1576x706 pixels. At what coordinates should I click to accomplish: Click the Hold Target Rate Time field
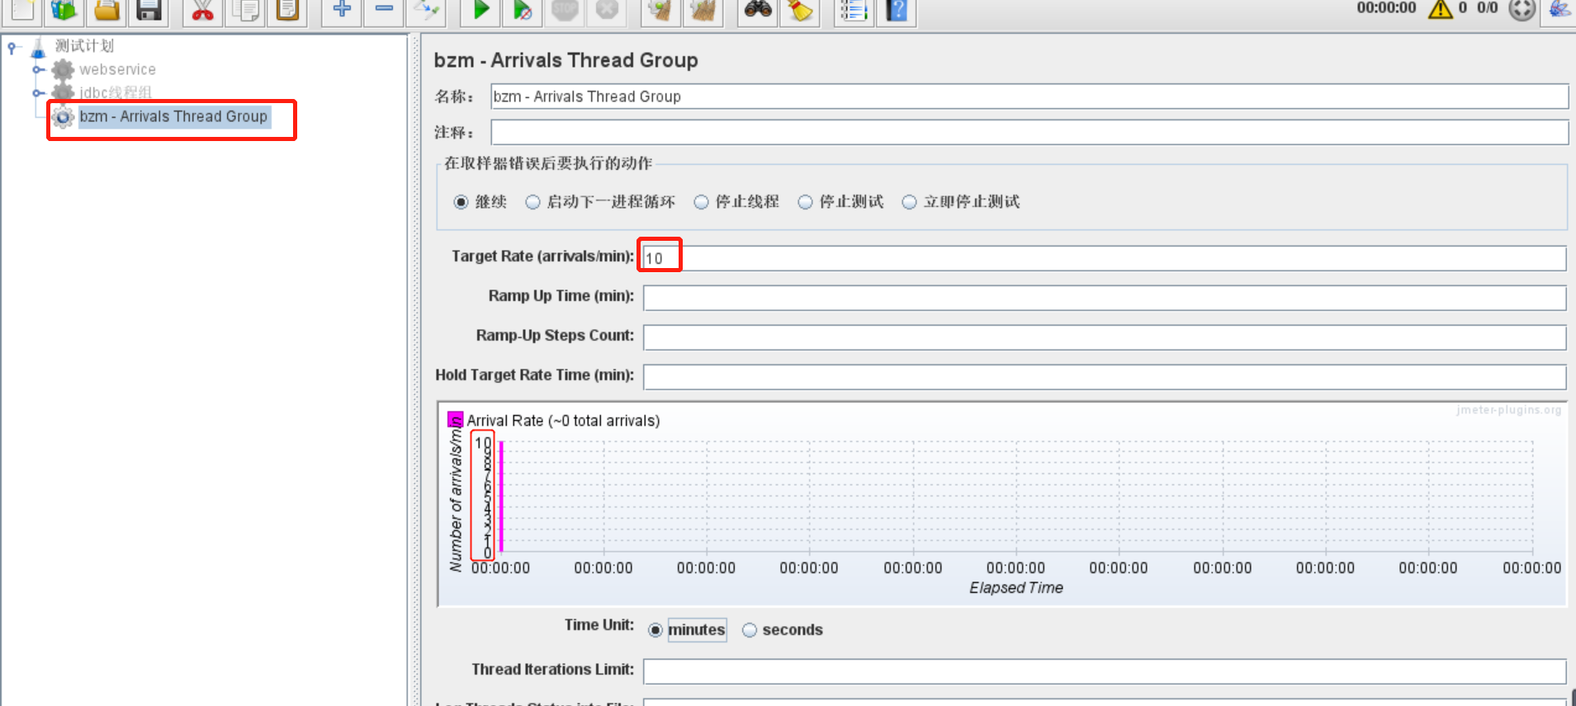(x=1104, y=377)
